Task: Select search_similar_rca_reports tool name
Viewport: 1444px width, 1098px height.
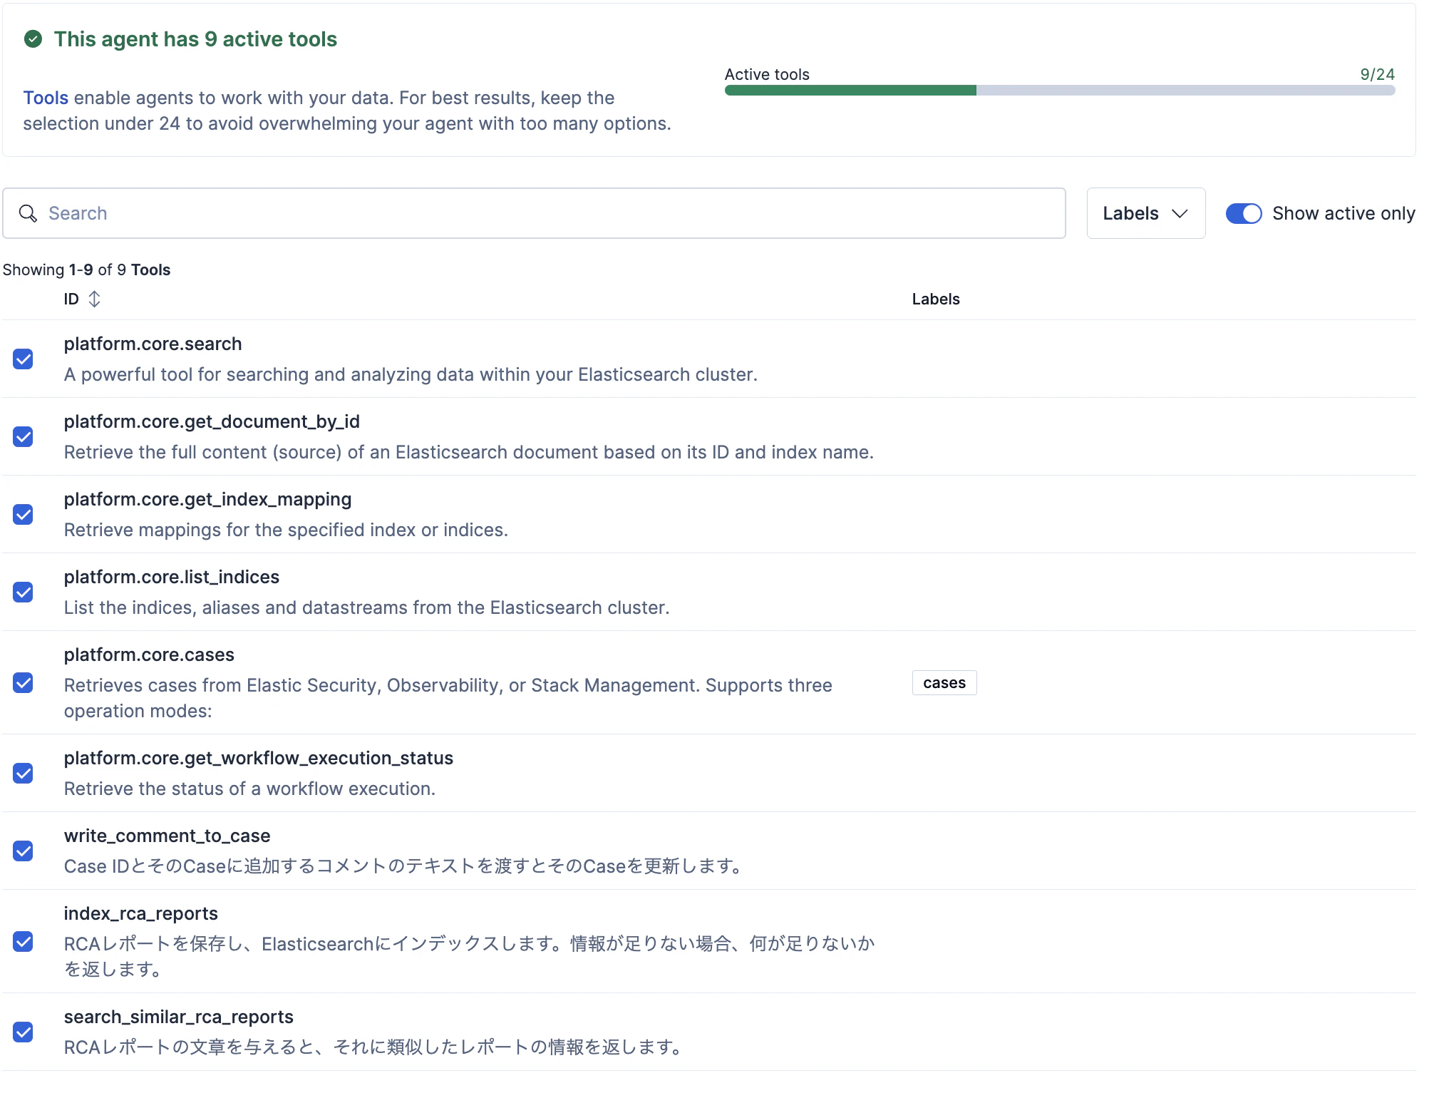Action: pyautogui.click(x=178, y=1017)
